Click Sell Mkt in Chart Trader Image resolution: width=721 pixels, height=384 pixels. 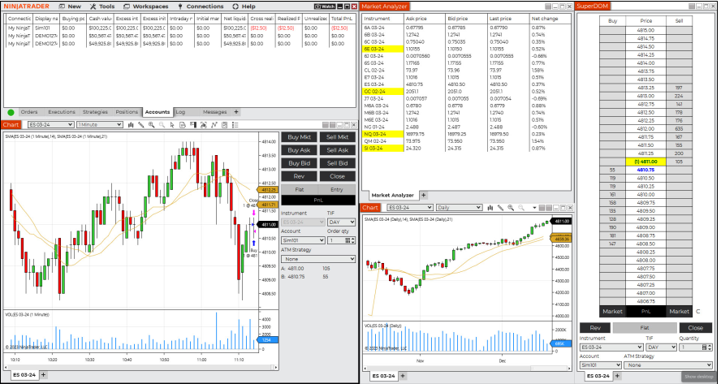click(338, 137)
